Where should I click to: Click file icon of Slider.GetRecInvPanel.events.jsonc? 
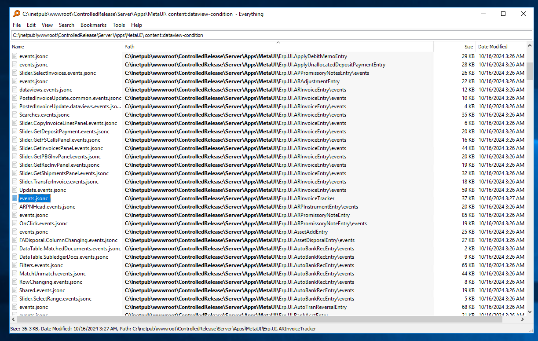point(15,165)
